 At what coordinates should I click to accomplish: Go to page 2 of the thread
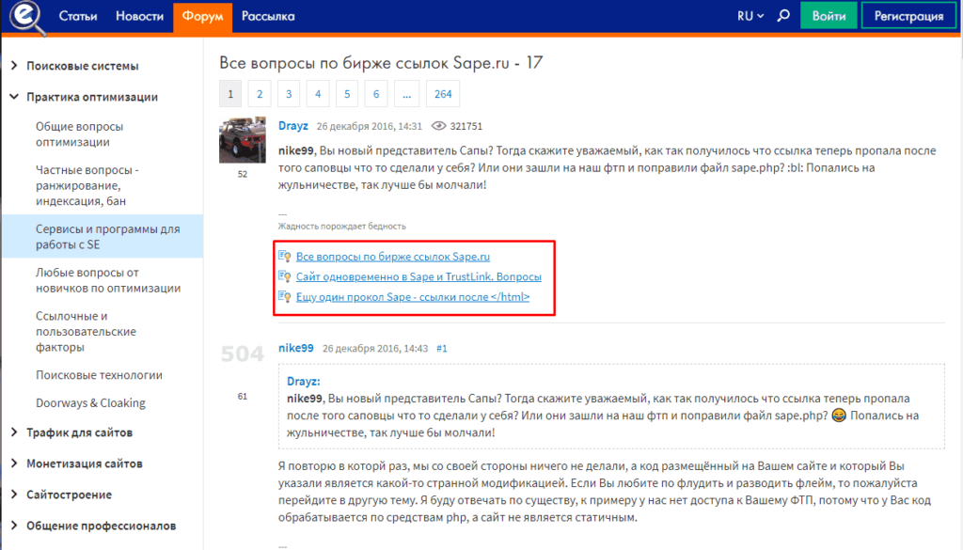click(260, 94)
